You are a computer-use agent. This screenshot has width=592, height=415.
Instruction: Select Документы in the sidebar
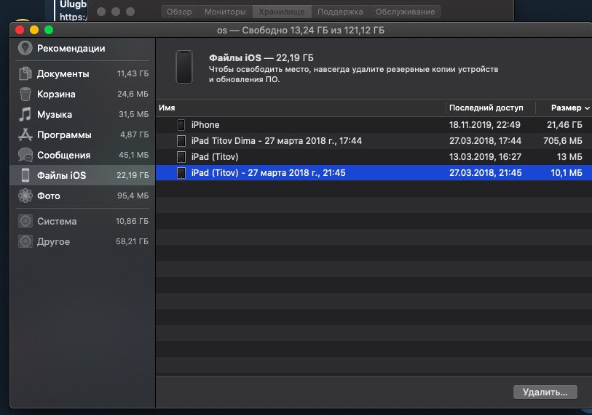[82, 73]
